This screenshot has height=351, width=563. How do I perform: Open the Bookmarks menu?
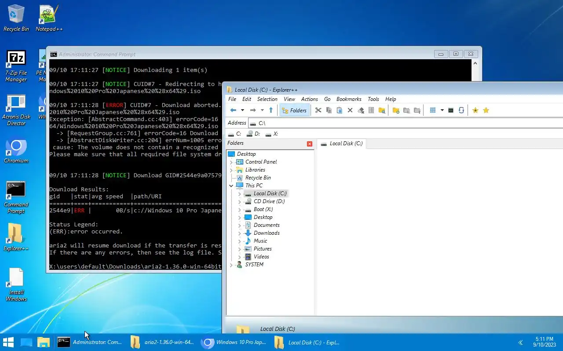349,99
